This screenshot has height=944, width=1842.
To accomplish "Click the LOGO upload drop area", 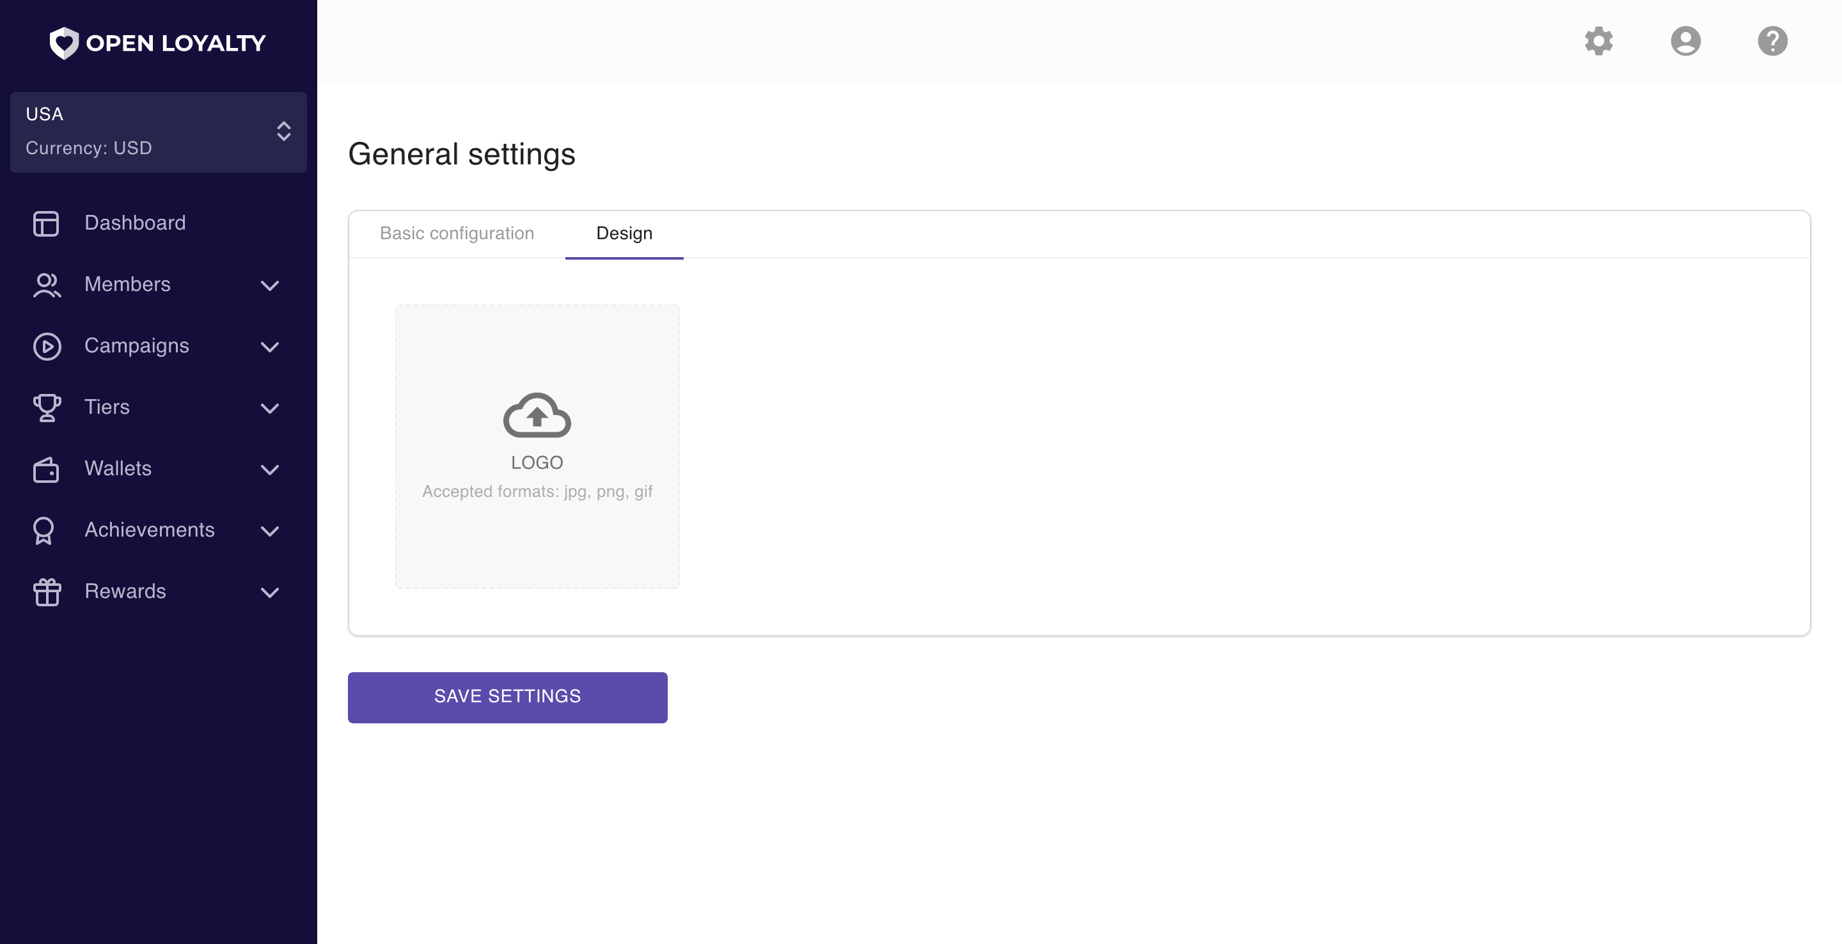I will coord(537,447).
